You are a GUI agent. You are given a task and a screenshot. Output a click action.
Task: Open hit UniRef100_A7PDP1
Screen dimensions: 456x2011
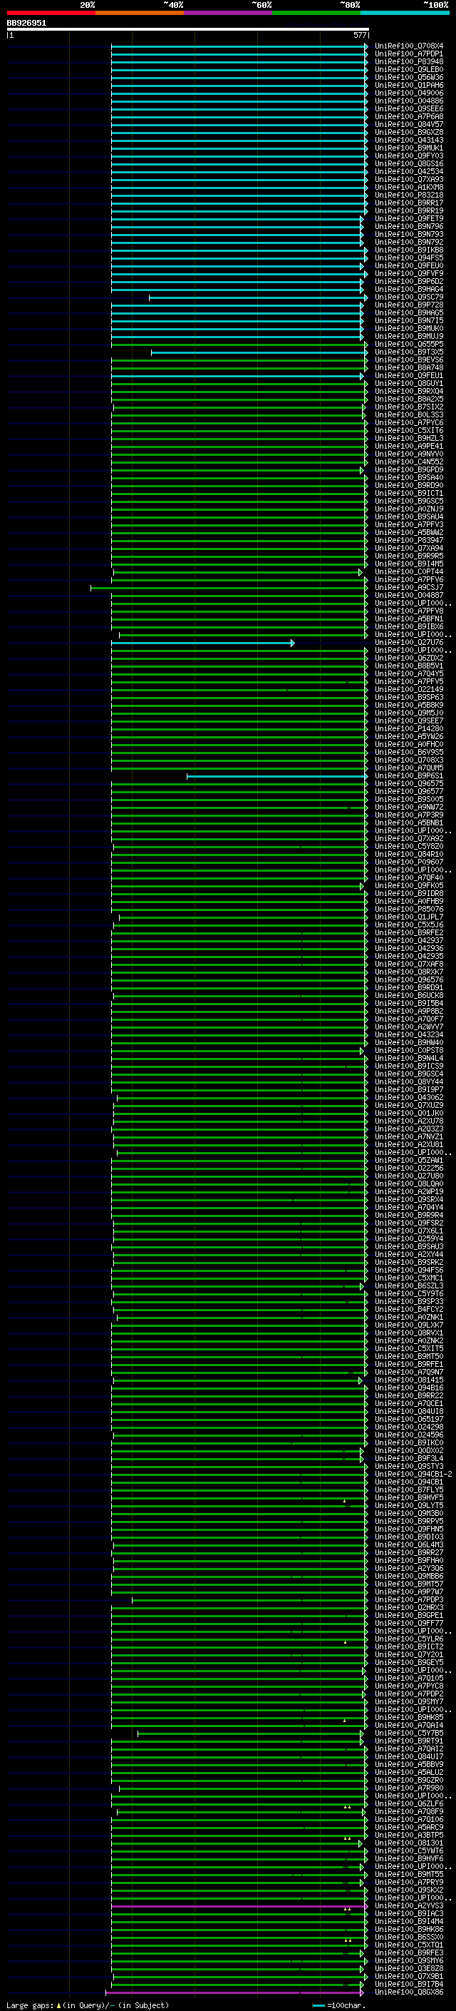409,55
